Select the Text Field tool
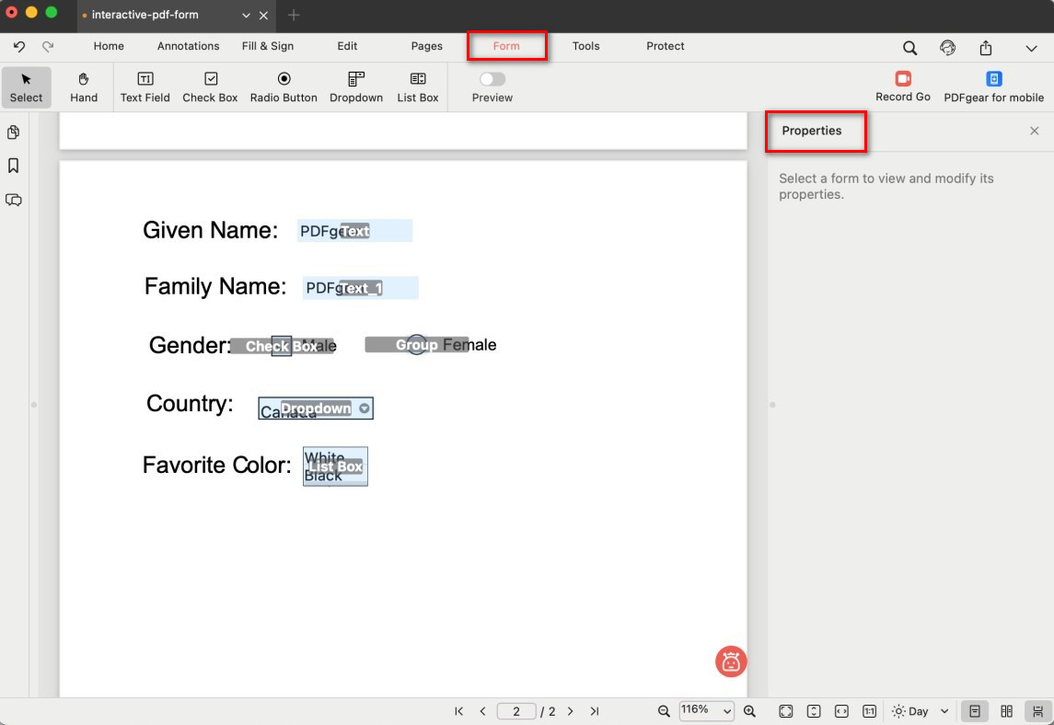Viewport: 1054px width, 725px height. tap(145, 87)
